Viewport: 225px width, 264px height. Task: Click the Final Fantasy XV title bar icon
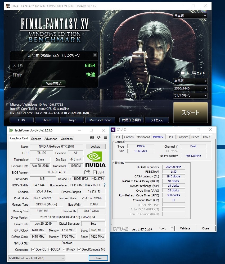[8, 6]
